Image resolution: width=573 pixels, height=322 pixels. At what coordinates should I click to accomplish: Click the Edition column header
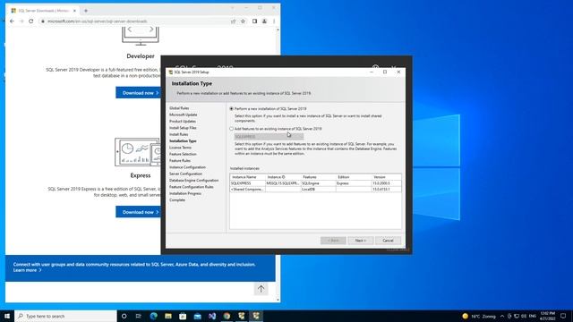[x=353, y=177]
